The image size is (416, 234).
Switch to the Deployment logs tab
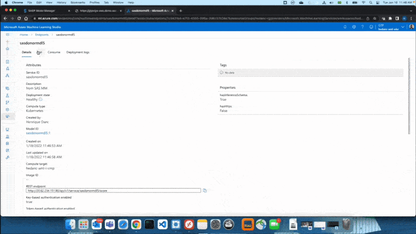(x=78, y=52)
